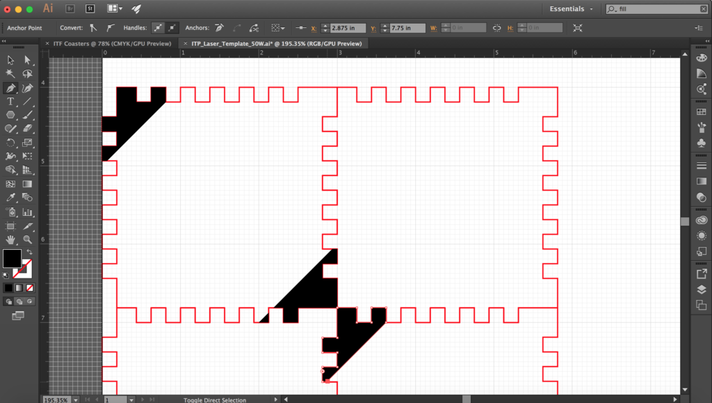The image size is (712, 403).
Task: Open the arrange documents dropdown
Action: click(x=115, y=8)
